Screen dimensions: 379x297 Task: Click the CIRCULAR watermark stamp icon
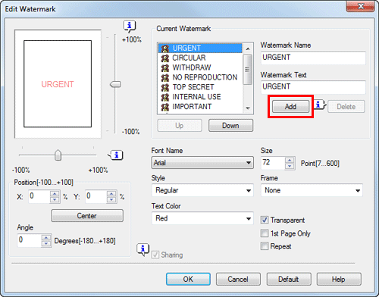tap(165, 58)
